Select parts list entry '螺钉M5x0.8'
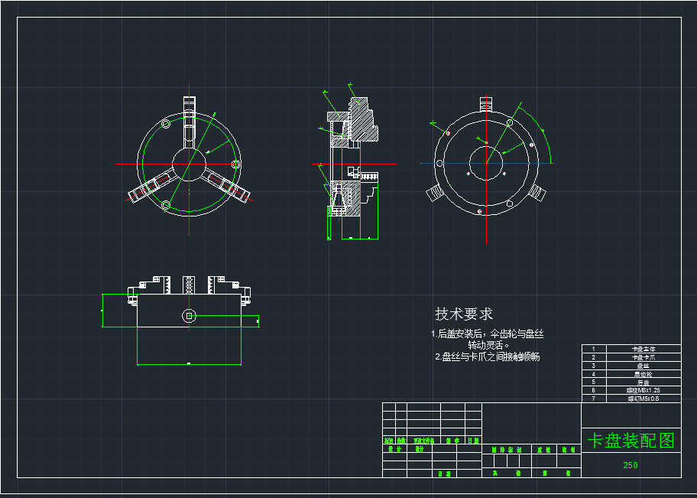Screen dimensions: 697x498 644,399
